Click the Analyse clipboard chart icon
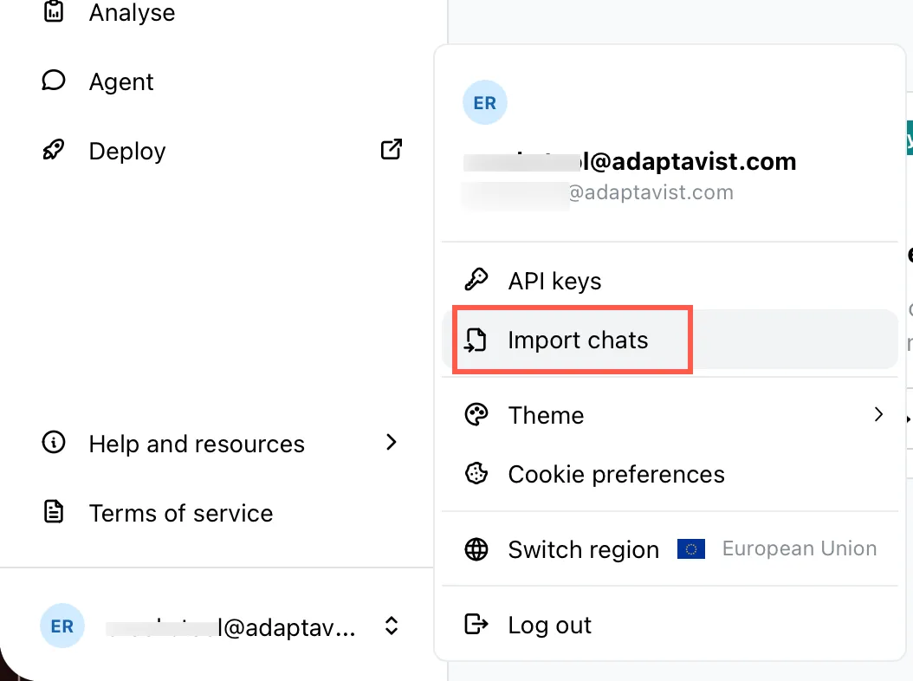913x681 pixels. tap(54, 11)
